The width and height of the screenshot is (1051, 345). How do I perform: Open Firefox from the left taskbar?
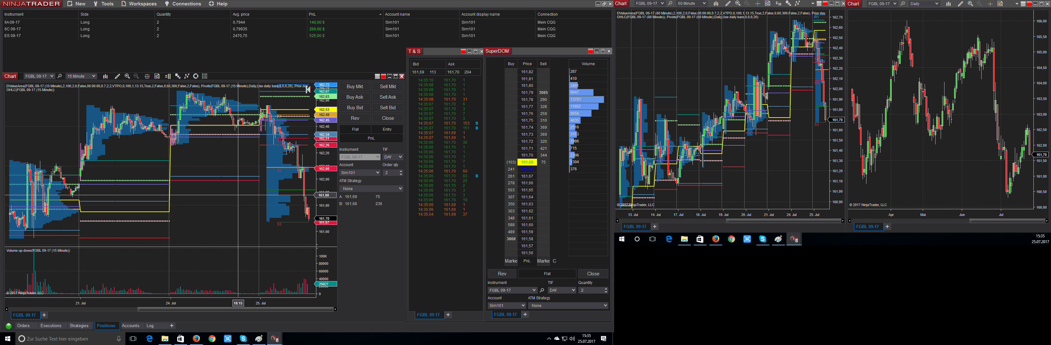(x=196, y=339)
